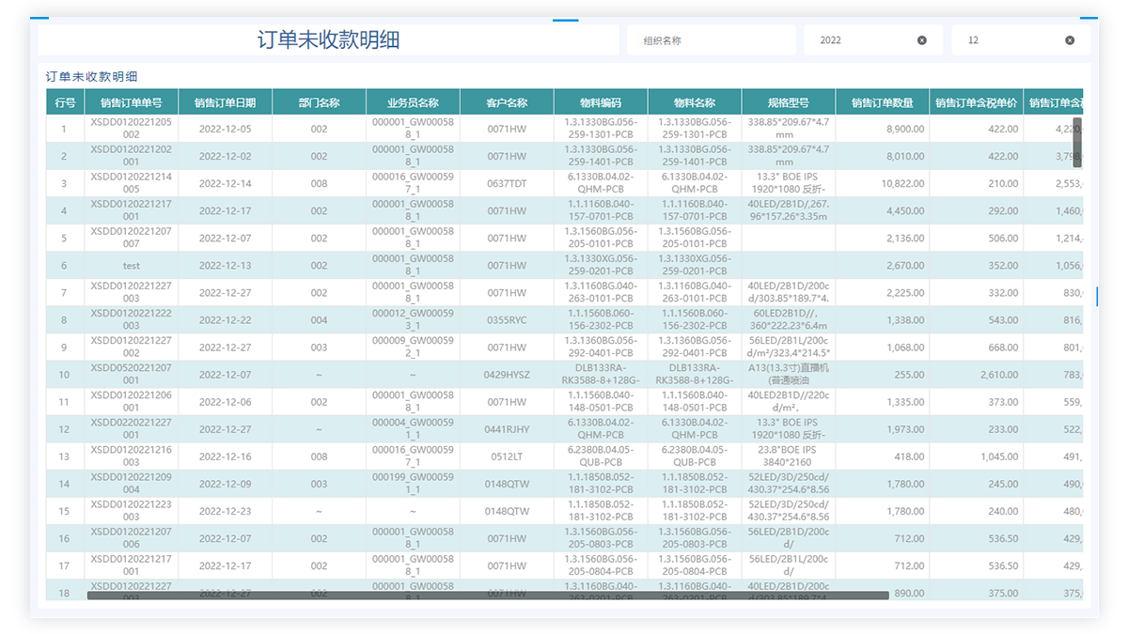Click customer cell 0637TDT in row 3
Image resolution: width=1128 pixels, height=634 pixels.
507,184
